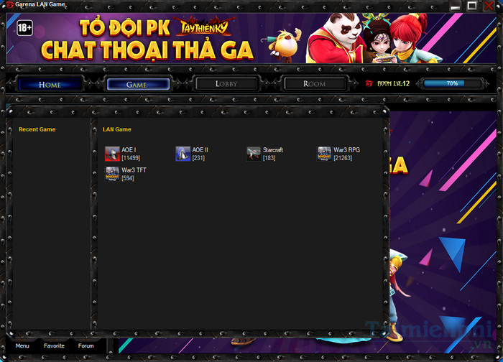Click the LAN Game heading

click(x=116, y=129)
